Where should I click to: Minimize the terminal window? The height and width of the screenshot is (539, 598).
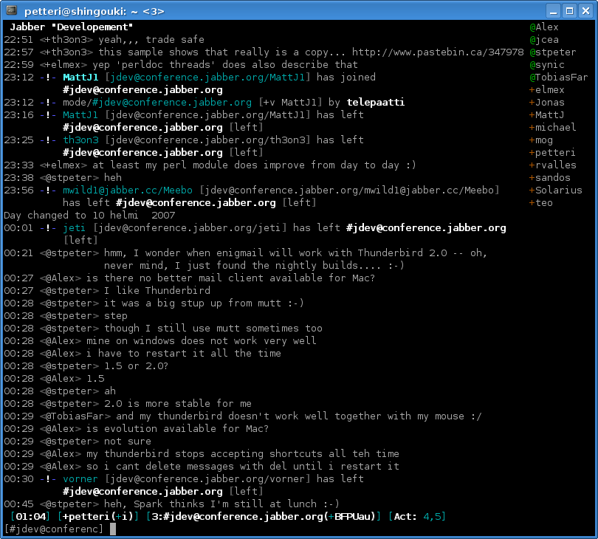(553, 11)
